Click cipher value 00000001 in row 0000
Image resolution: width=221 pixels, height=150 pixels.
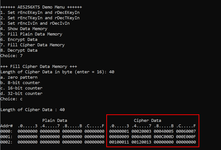[x=119, y=131]
